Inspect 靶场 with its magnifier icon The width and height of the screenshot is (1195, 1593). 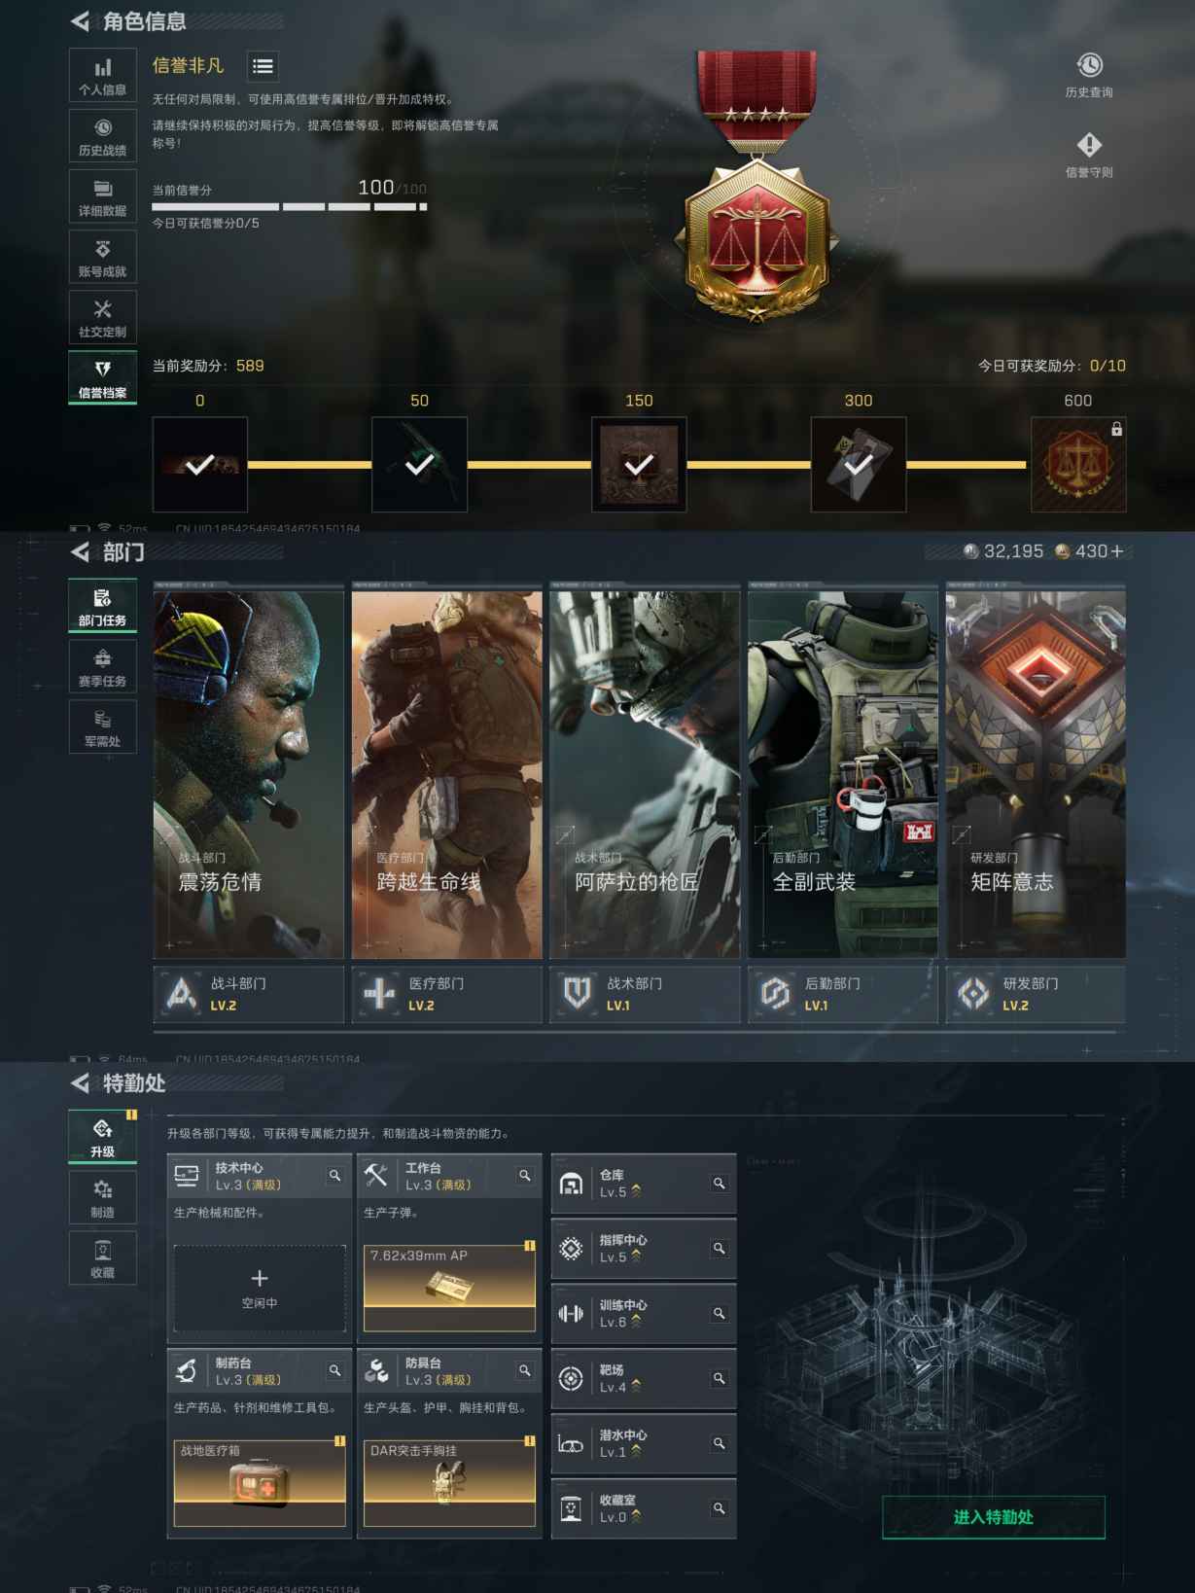719,1378
